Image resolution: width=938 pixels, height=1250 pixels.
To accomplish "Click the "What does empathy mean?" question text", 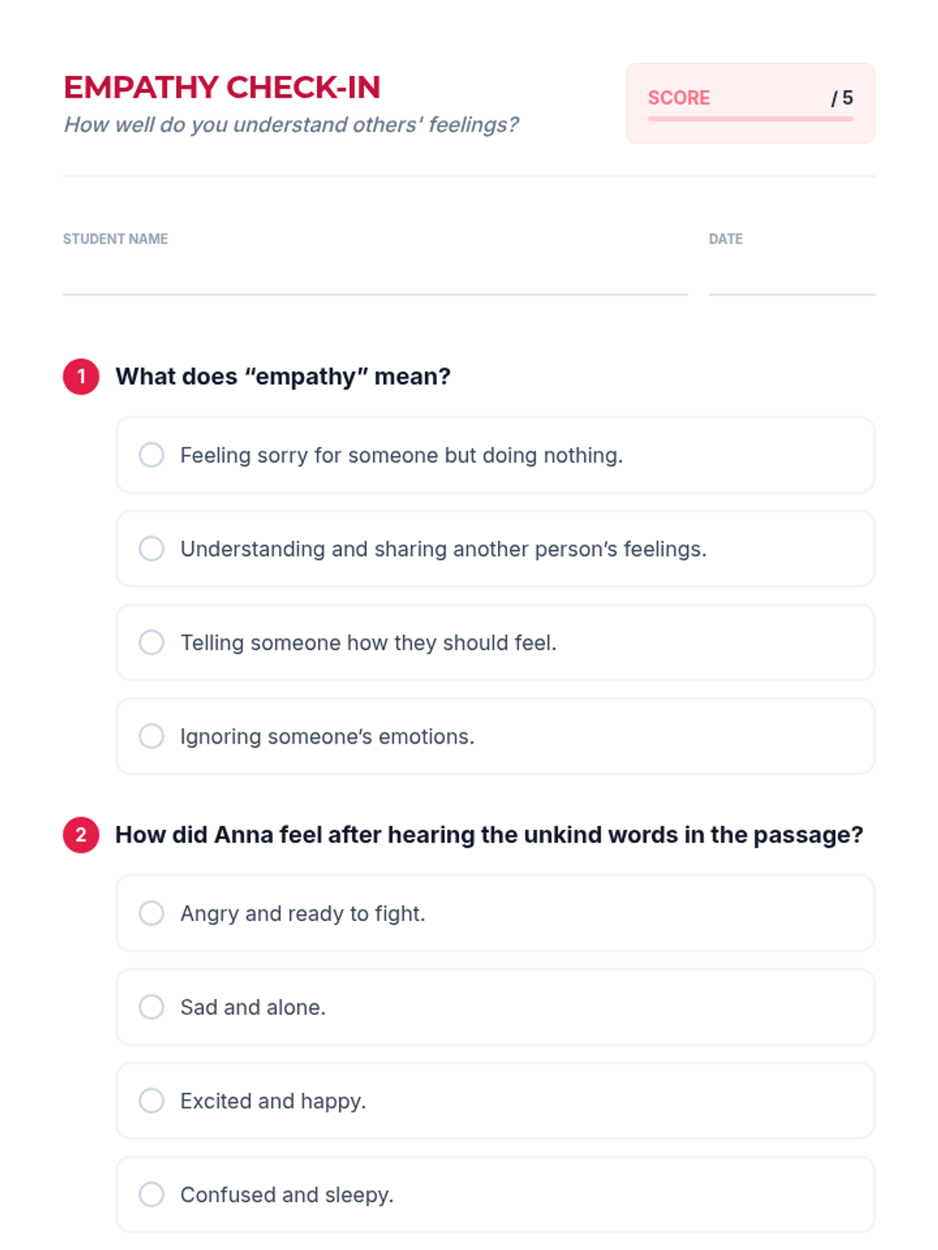I will [x=283, y=377].
